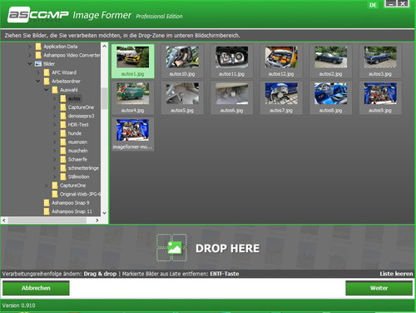Click the drop zone image placeholder icon

(x=171, y=248)
